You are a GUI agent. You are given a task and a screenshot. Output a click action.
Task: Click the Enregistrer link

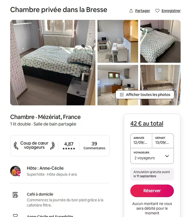[171, 11]
